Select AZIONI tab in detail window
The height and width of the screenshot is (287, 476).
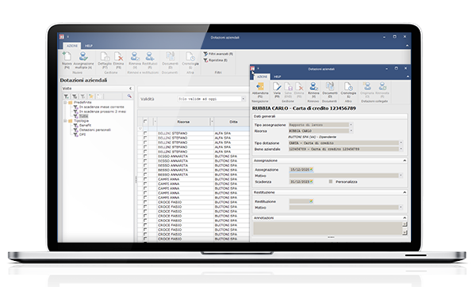263,77
